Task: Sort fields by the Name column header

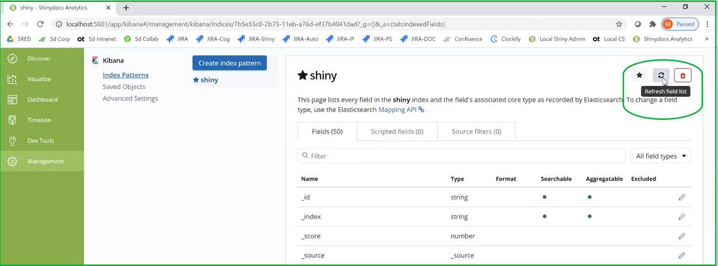Action: tap(310, 179)
